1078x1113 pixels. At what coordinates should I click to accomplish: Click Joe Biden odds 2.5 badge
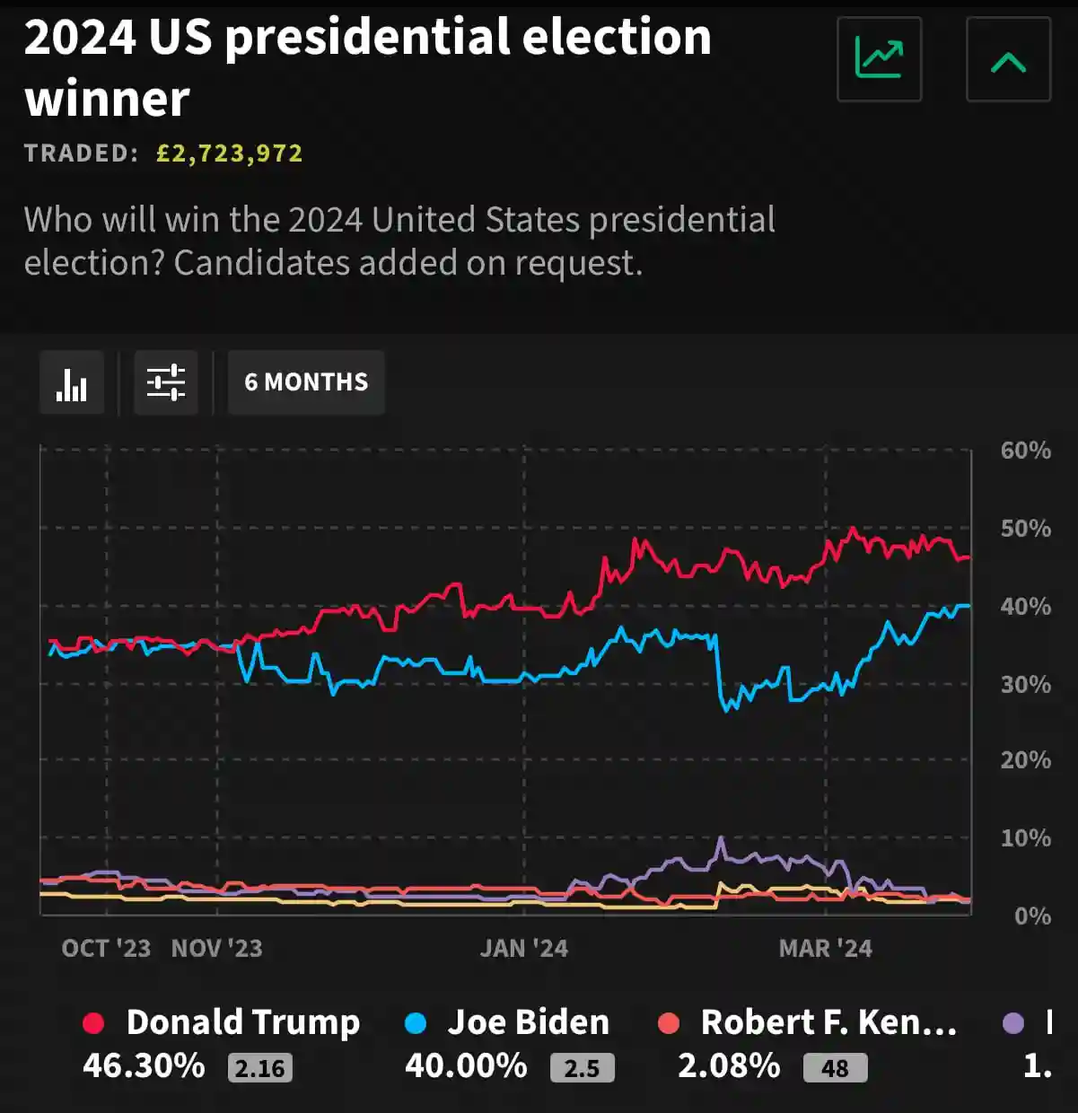[x=582, y=1068]
